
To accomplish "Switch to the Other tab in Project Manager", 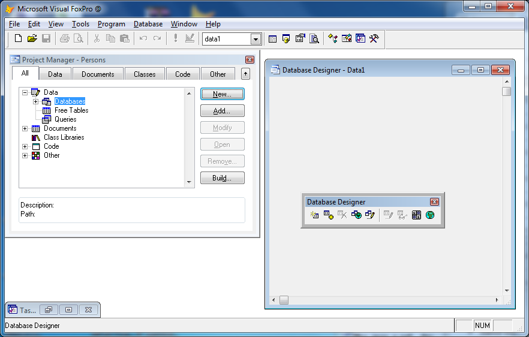I will [x=218, y=74].
